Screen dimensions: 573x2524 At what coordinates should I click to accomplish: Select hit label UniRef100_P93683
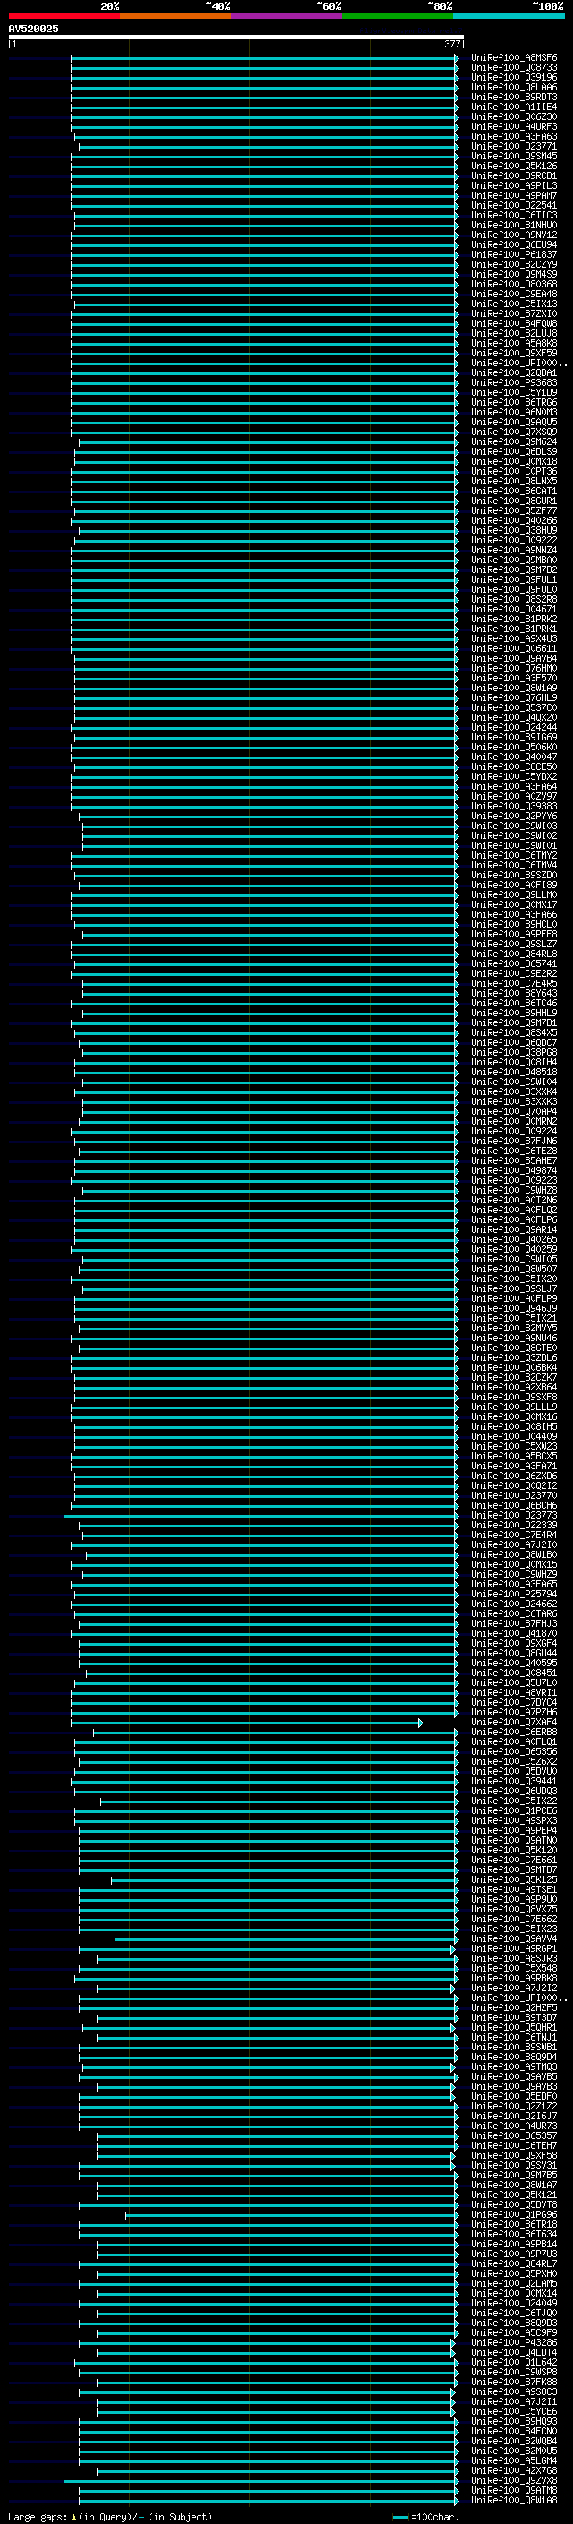(x=514, y=383)
